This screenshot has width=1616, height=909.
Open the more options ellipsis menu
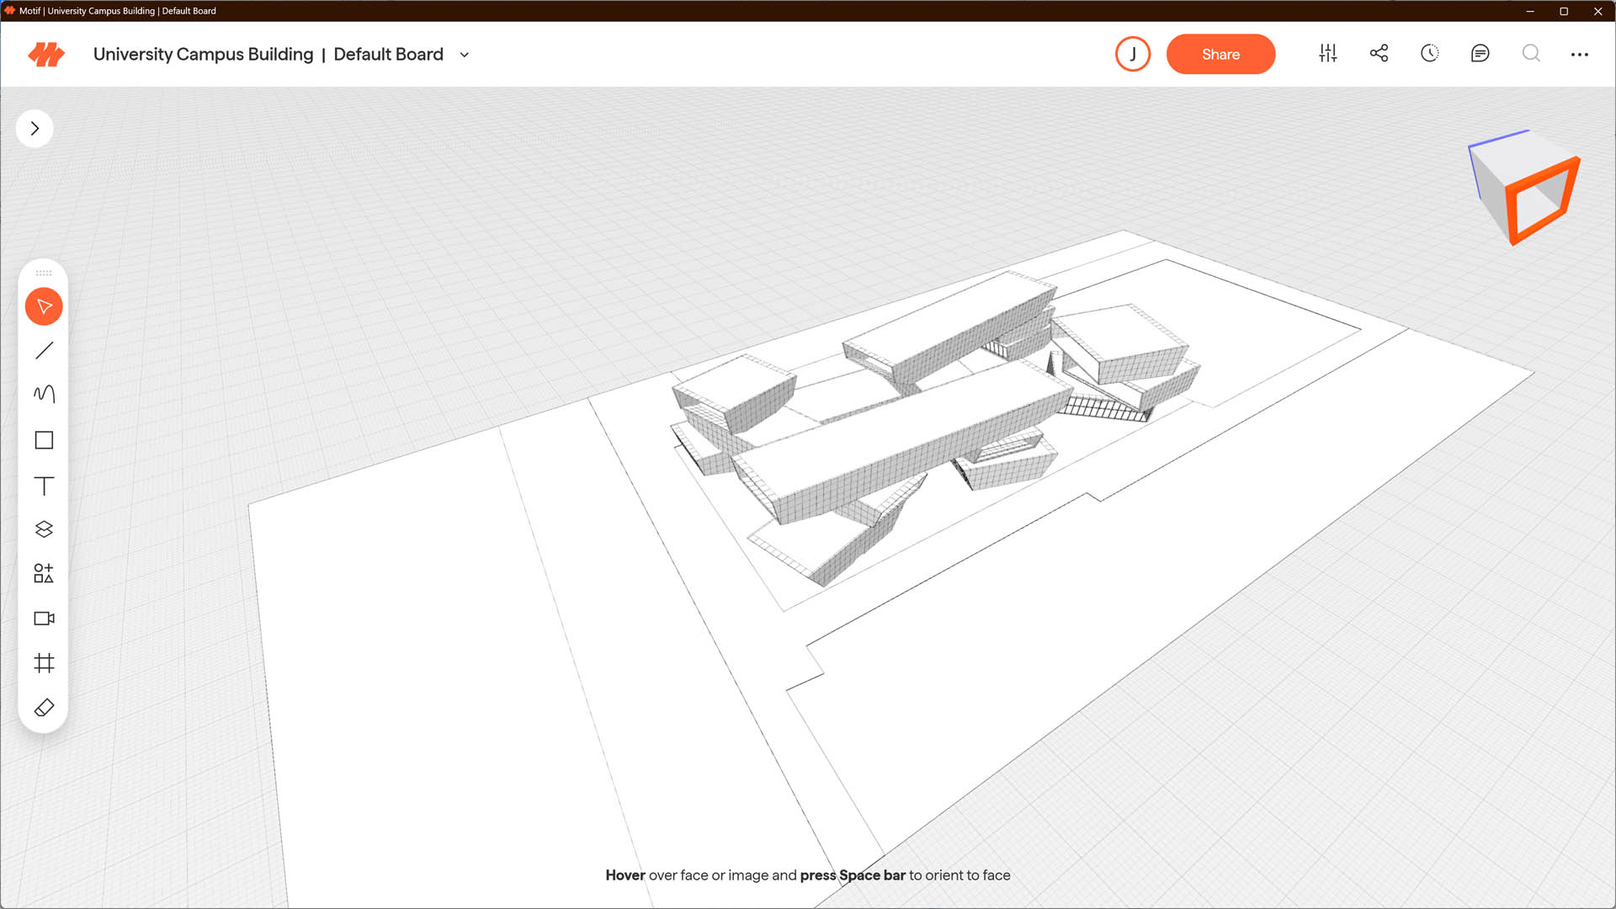(x=1579, y=55)
